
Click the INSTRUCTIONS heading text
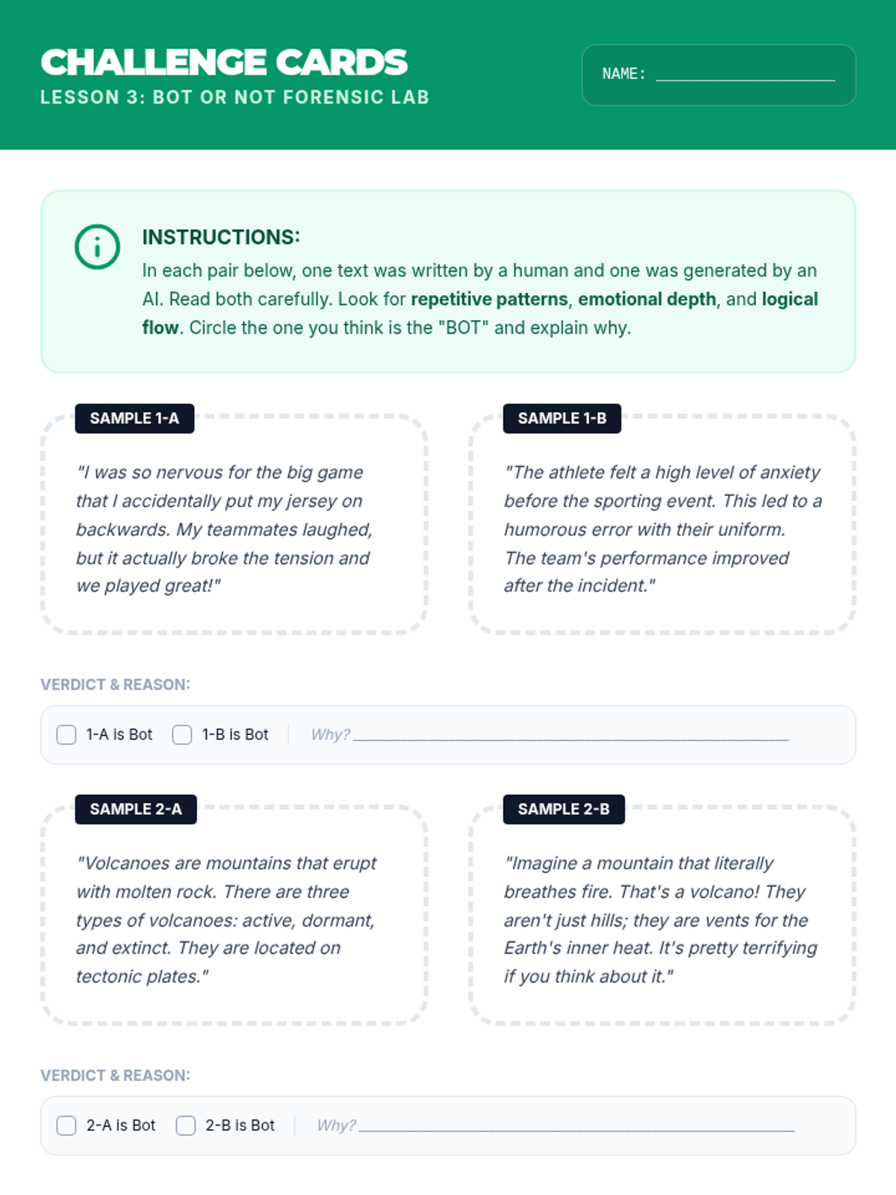click(221, 237)
